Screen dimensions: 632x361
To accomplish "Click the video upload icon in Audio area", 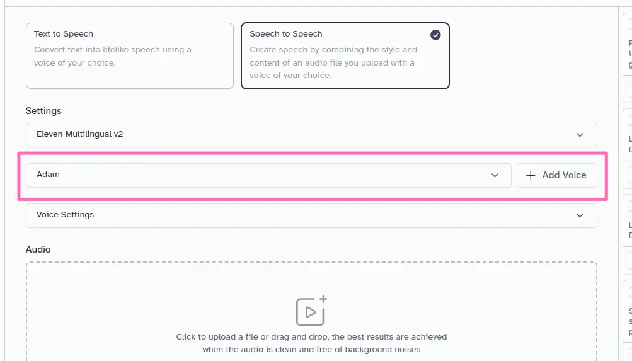I will click(x=311, y=311).
